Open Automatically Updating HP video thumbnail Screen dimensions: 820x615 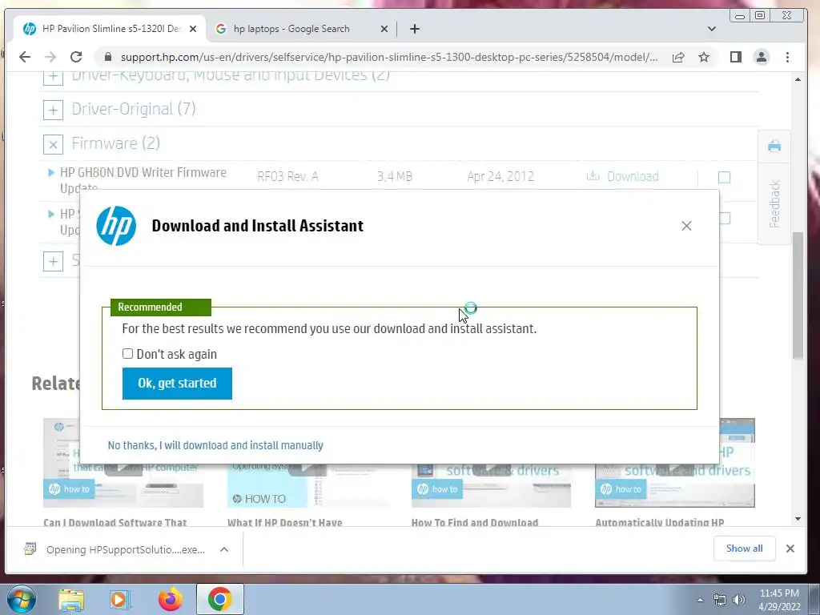click(674, 463)
